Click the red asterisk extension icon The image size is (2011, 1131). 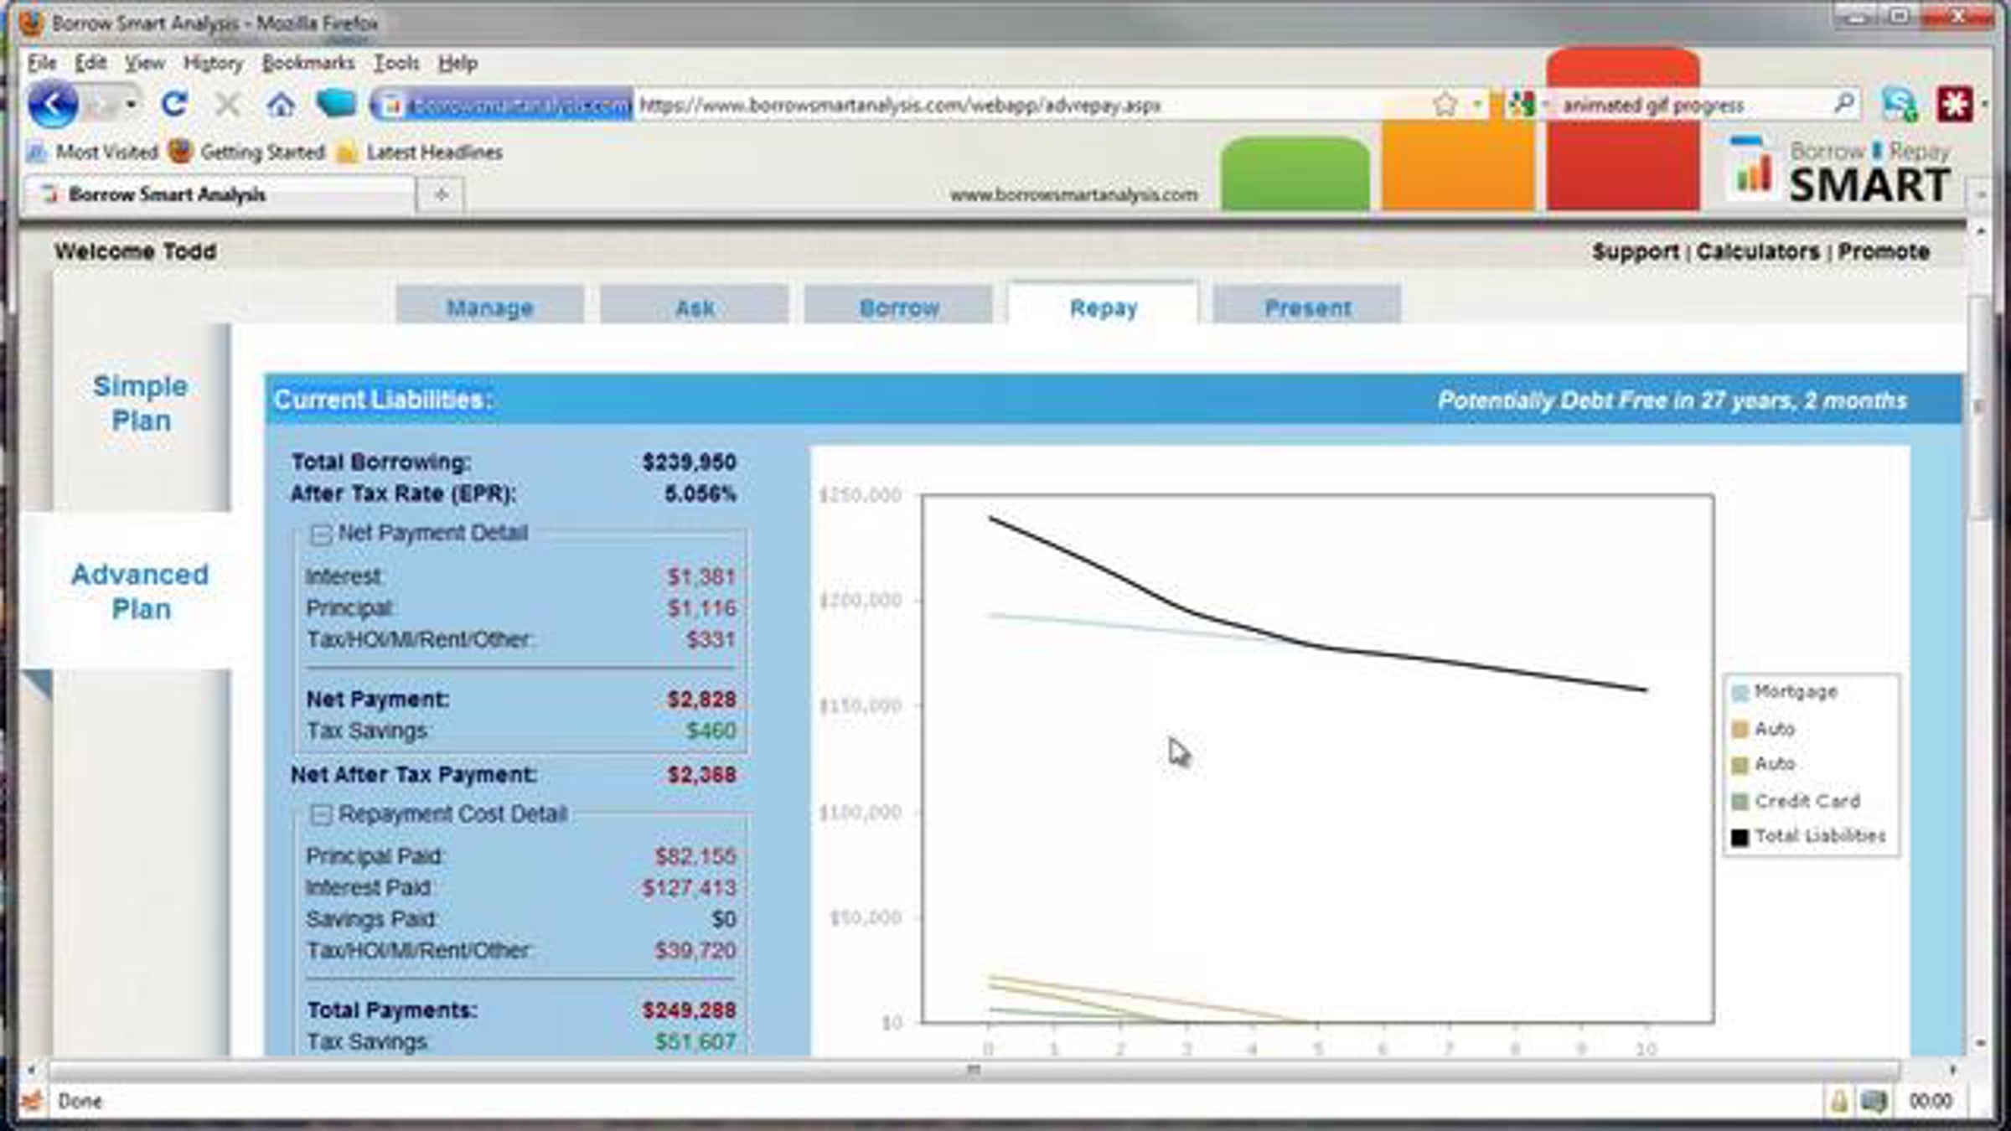coord(1955,105)
